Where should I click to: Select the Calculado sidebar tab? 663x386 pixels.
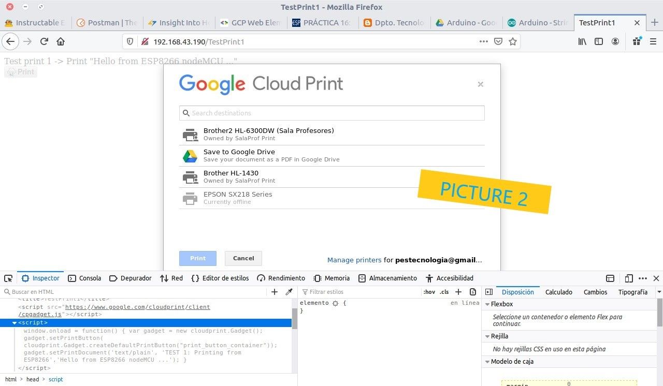pos(559,292)
